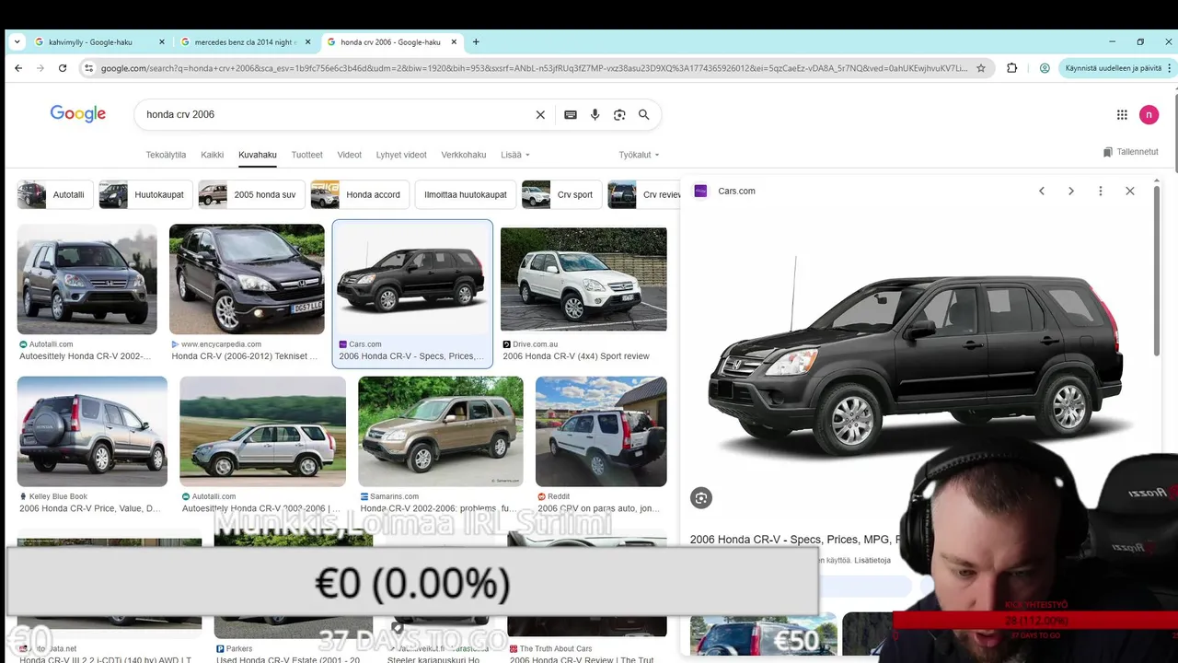The height and width of the screenshot is (663, 1178).
Task: Open the Tallennetut saved items
Action: coord(1131,152)
